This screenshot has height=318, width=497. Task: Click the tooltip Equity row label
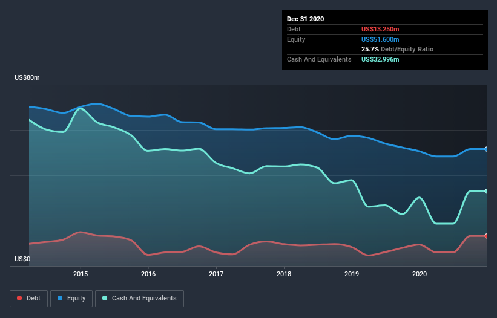(x=296, y=39)
